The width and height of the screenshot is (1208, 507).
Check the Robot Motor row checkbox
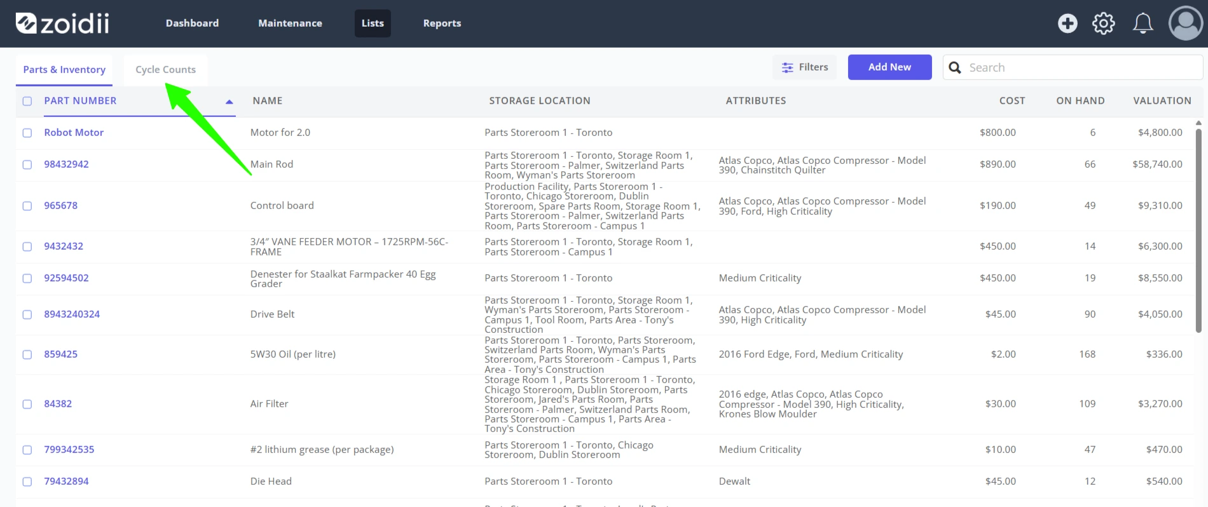click(x=27, y=133)
